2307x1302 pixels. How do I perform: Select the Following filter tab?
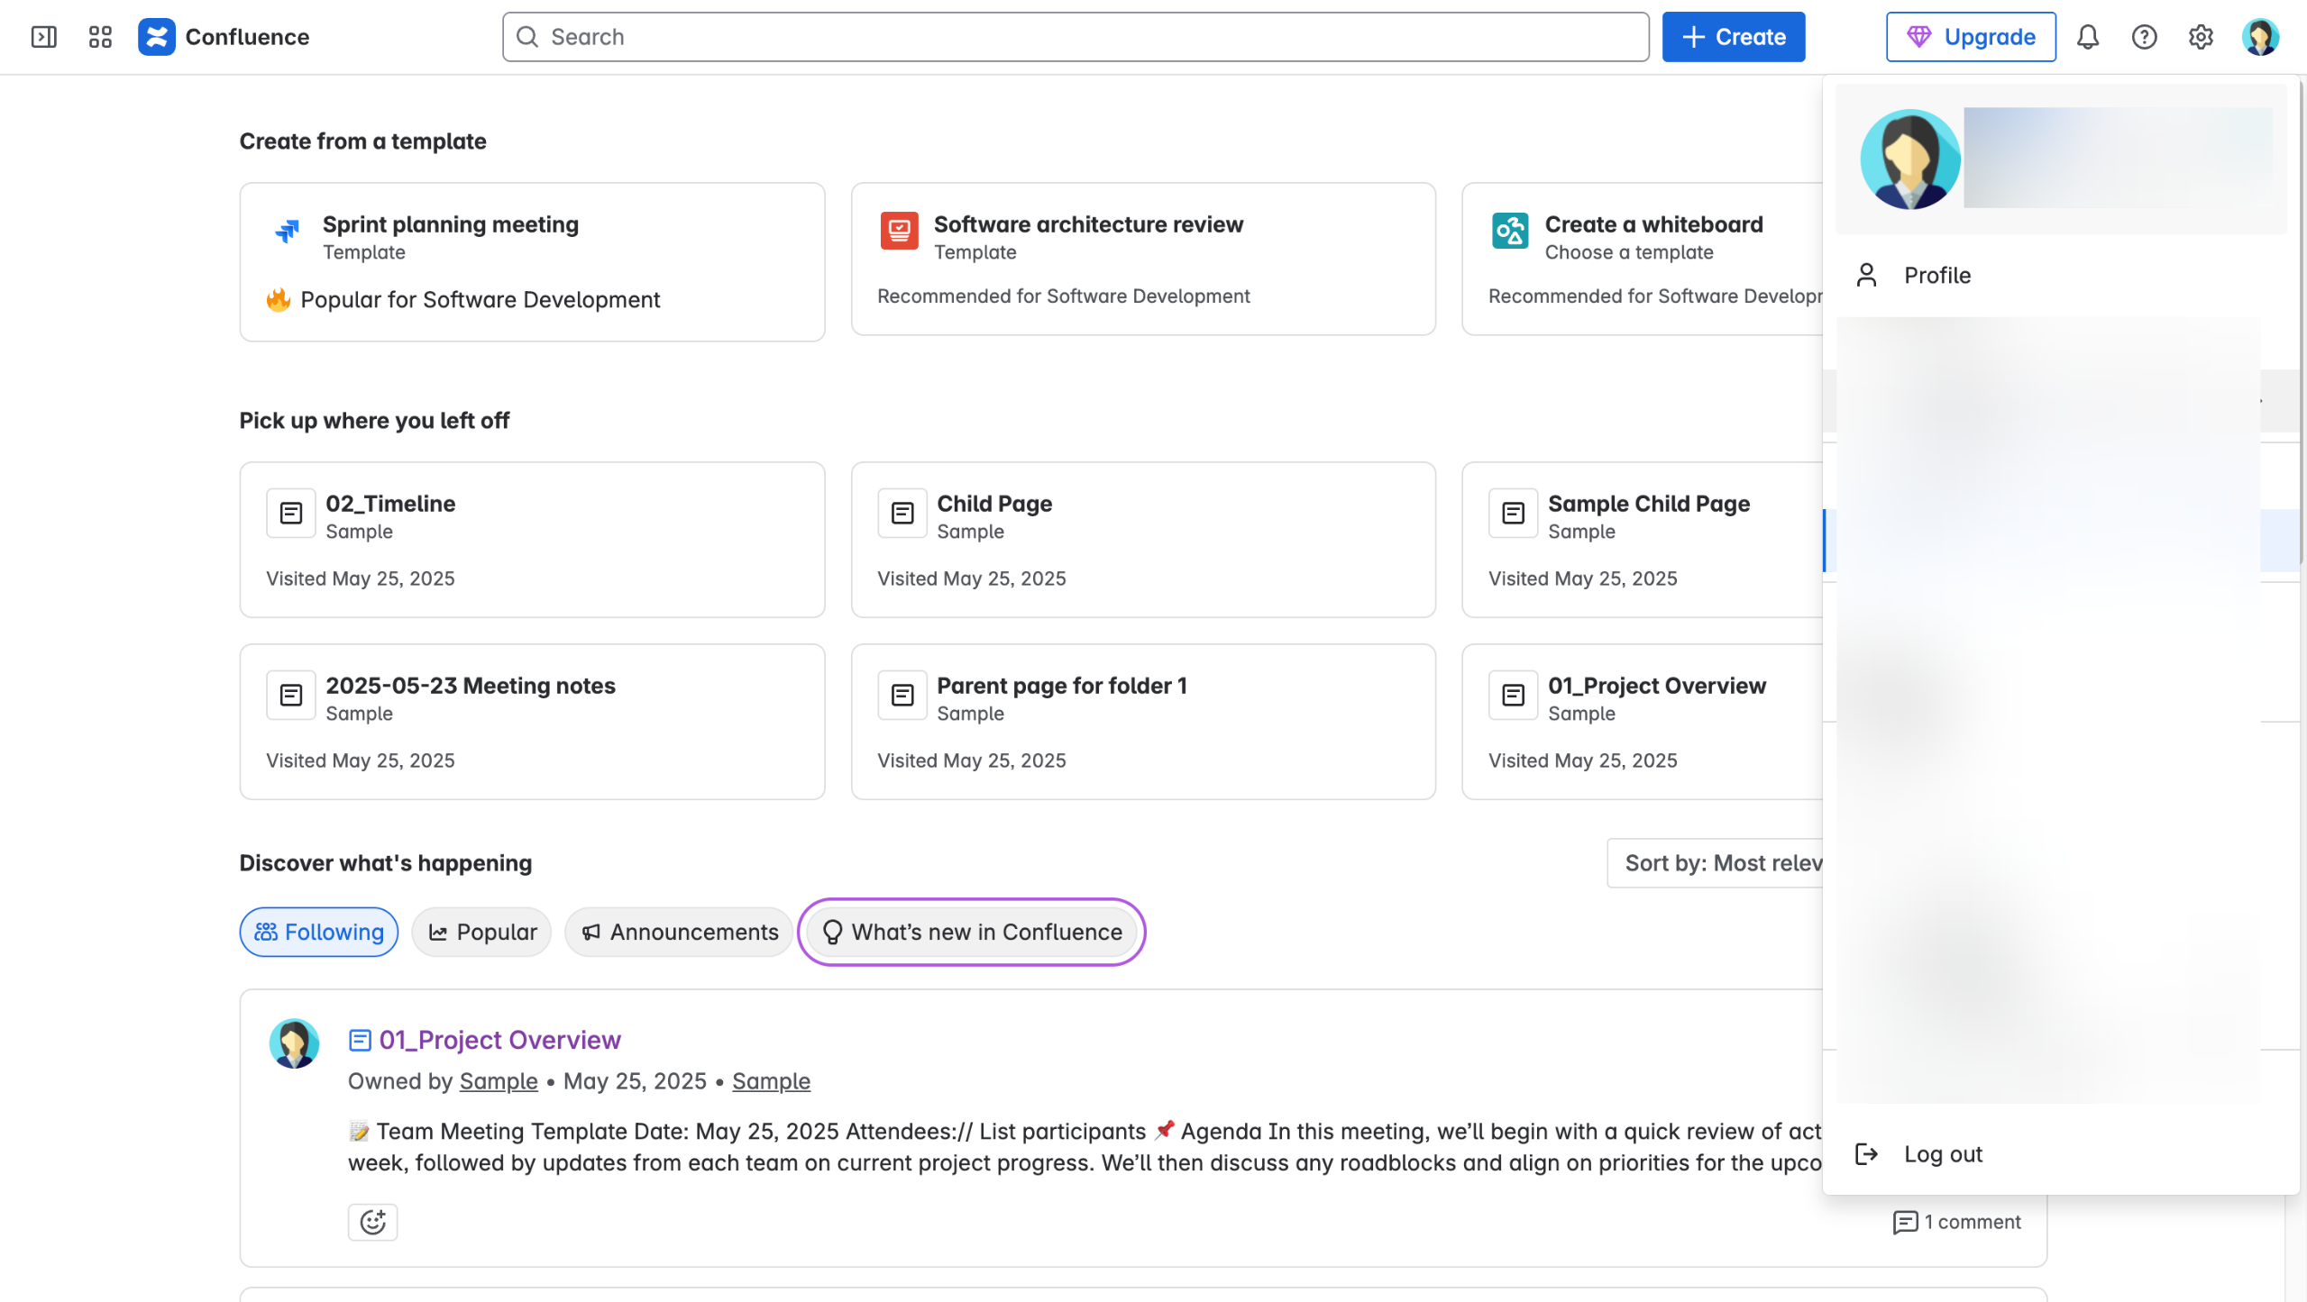318,932
